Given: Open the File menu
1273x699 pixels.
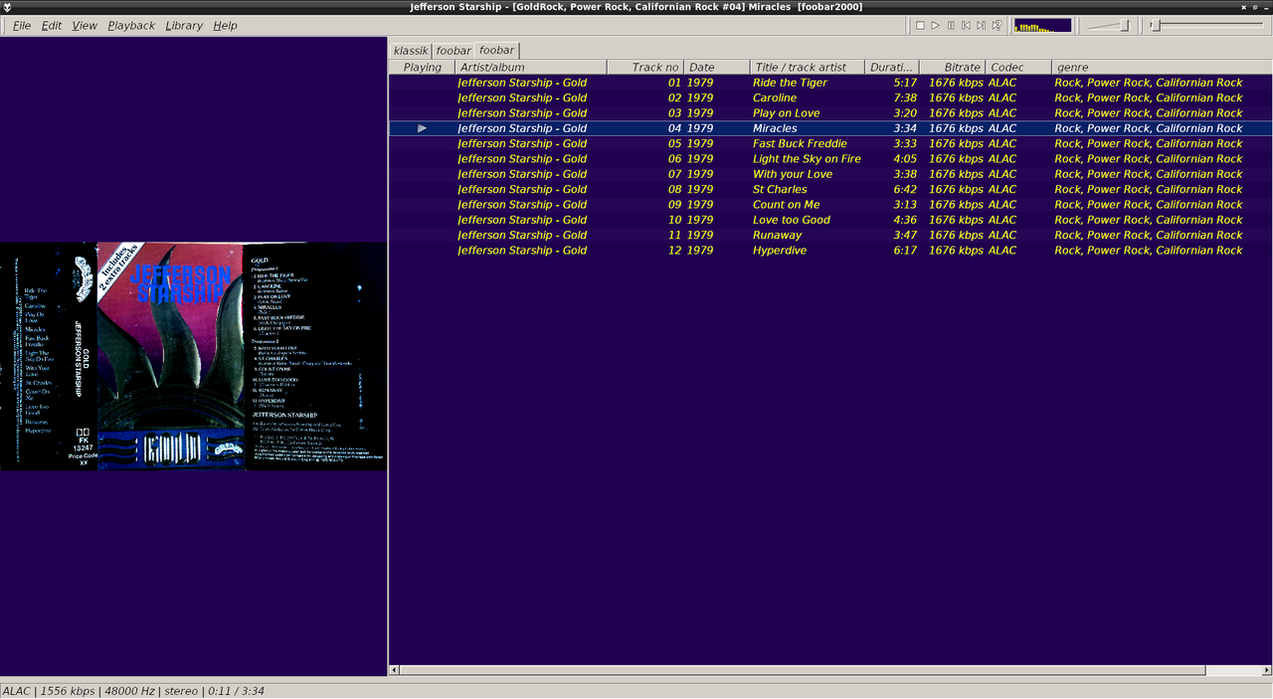Looking at the screenshot, I should (x=21, y=25).
